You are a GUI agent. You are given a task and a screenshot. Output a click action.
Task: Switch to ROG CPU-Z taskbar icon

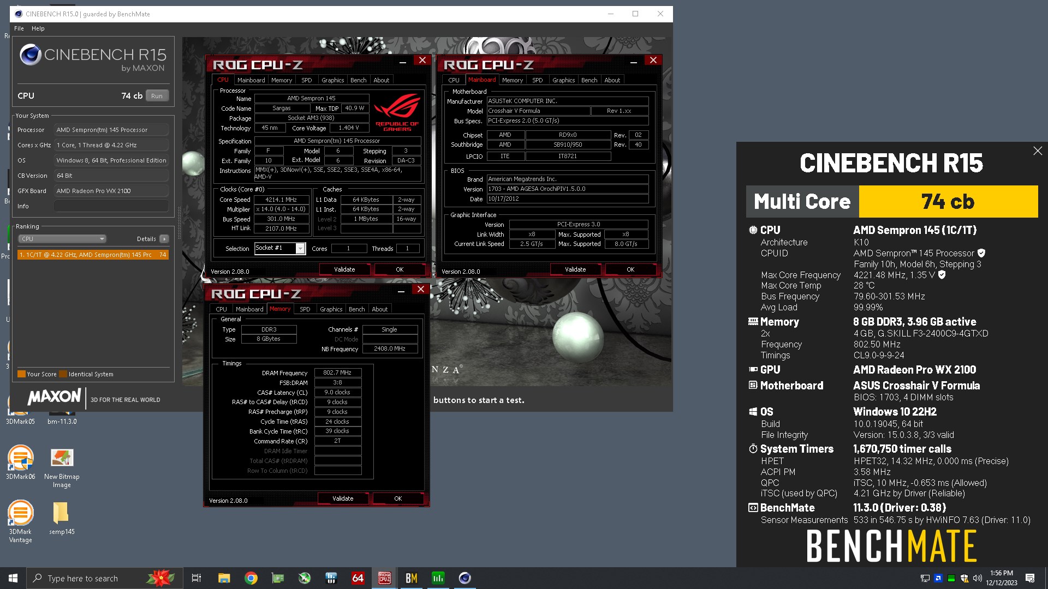tap(384, 578)
